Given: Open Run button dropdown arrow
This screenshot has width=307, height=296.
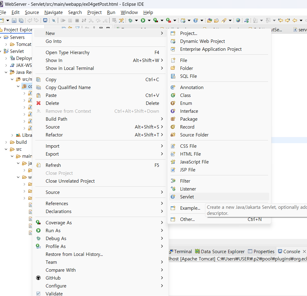Looking at the screenshot, I should click(x=149, y=20).
